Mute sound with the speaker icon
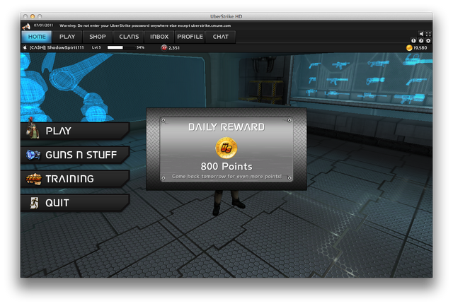 [421, 34]
